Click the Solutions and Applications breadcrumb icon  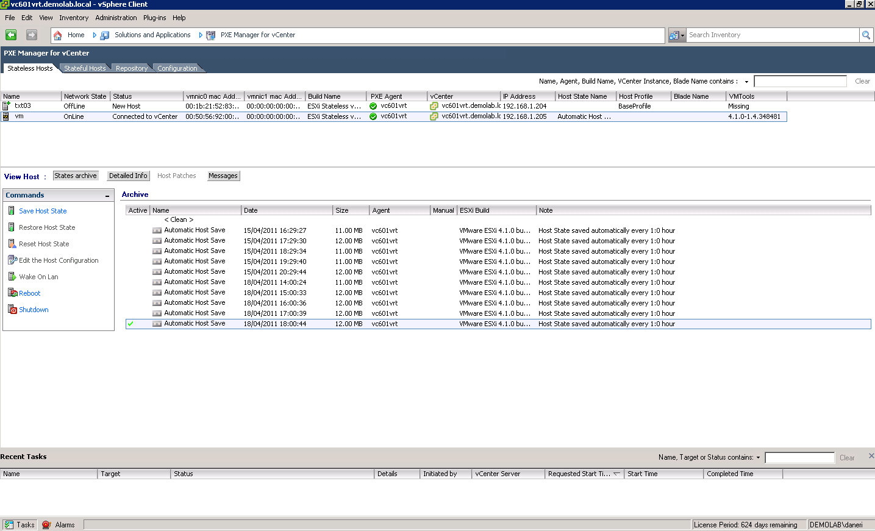[x=105, y=35]
